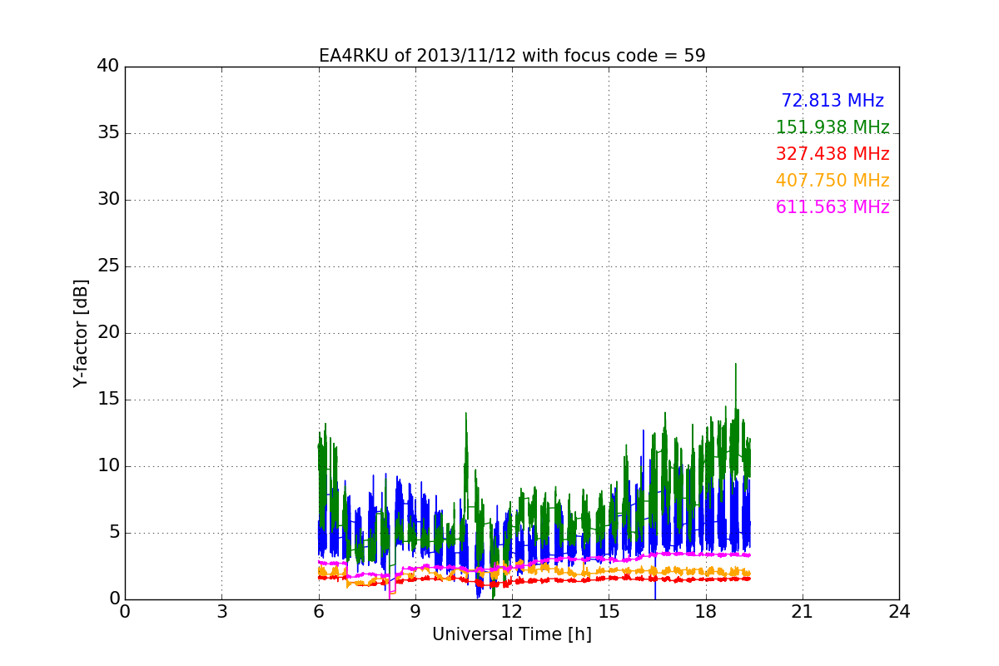Select the orange 407.750 MHz legend label

(x=832, y=181)
